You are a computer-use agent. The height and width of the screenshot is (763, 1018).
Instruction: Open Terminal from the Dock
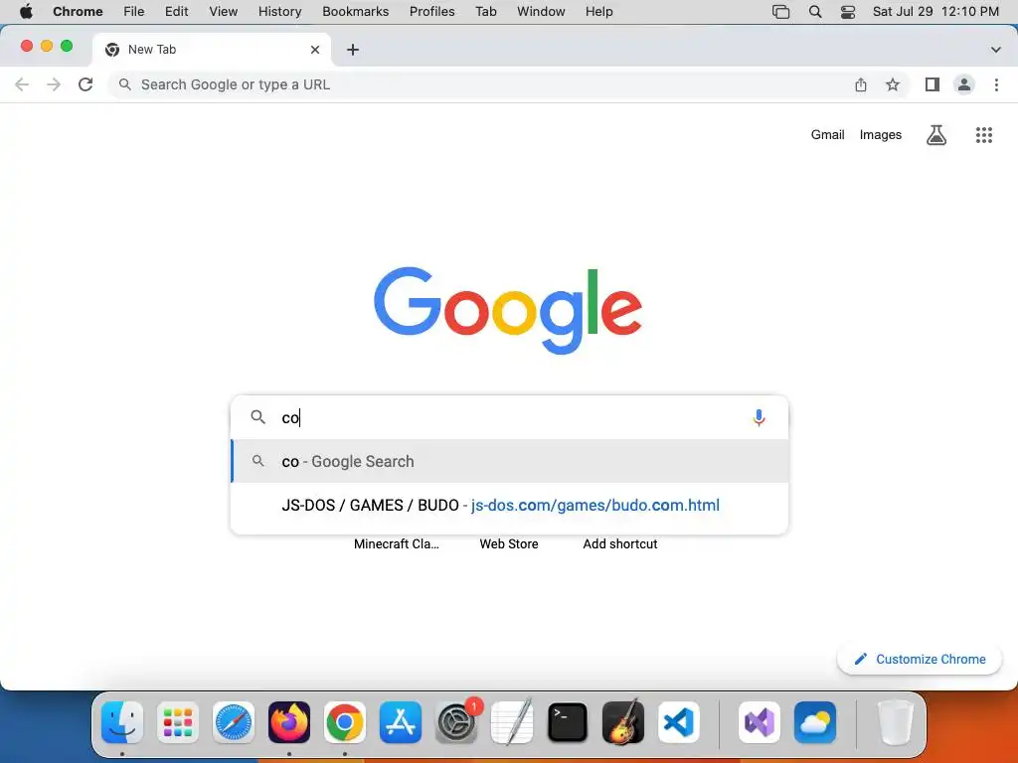coord(568,722)
